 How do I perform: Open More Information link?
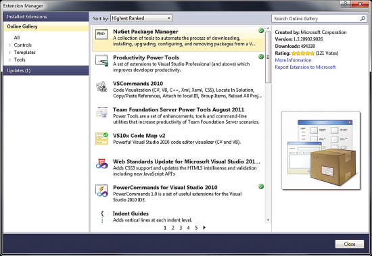(x=293, y=60)
